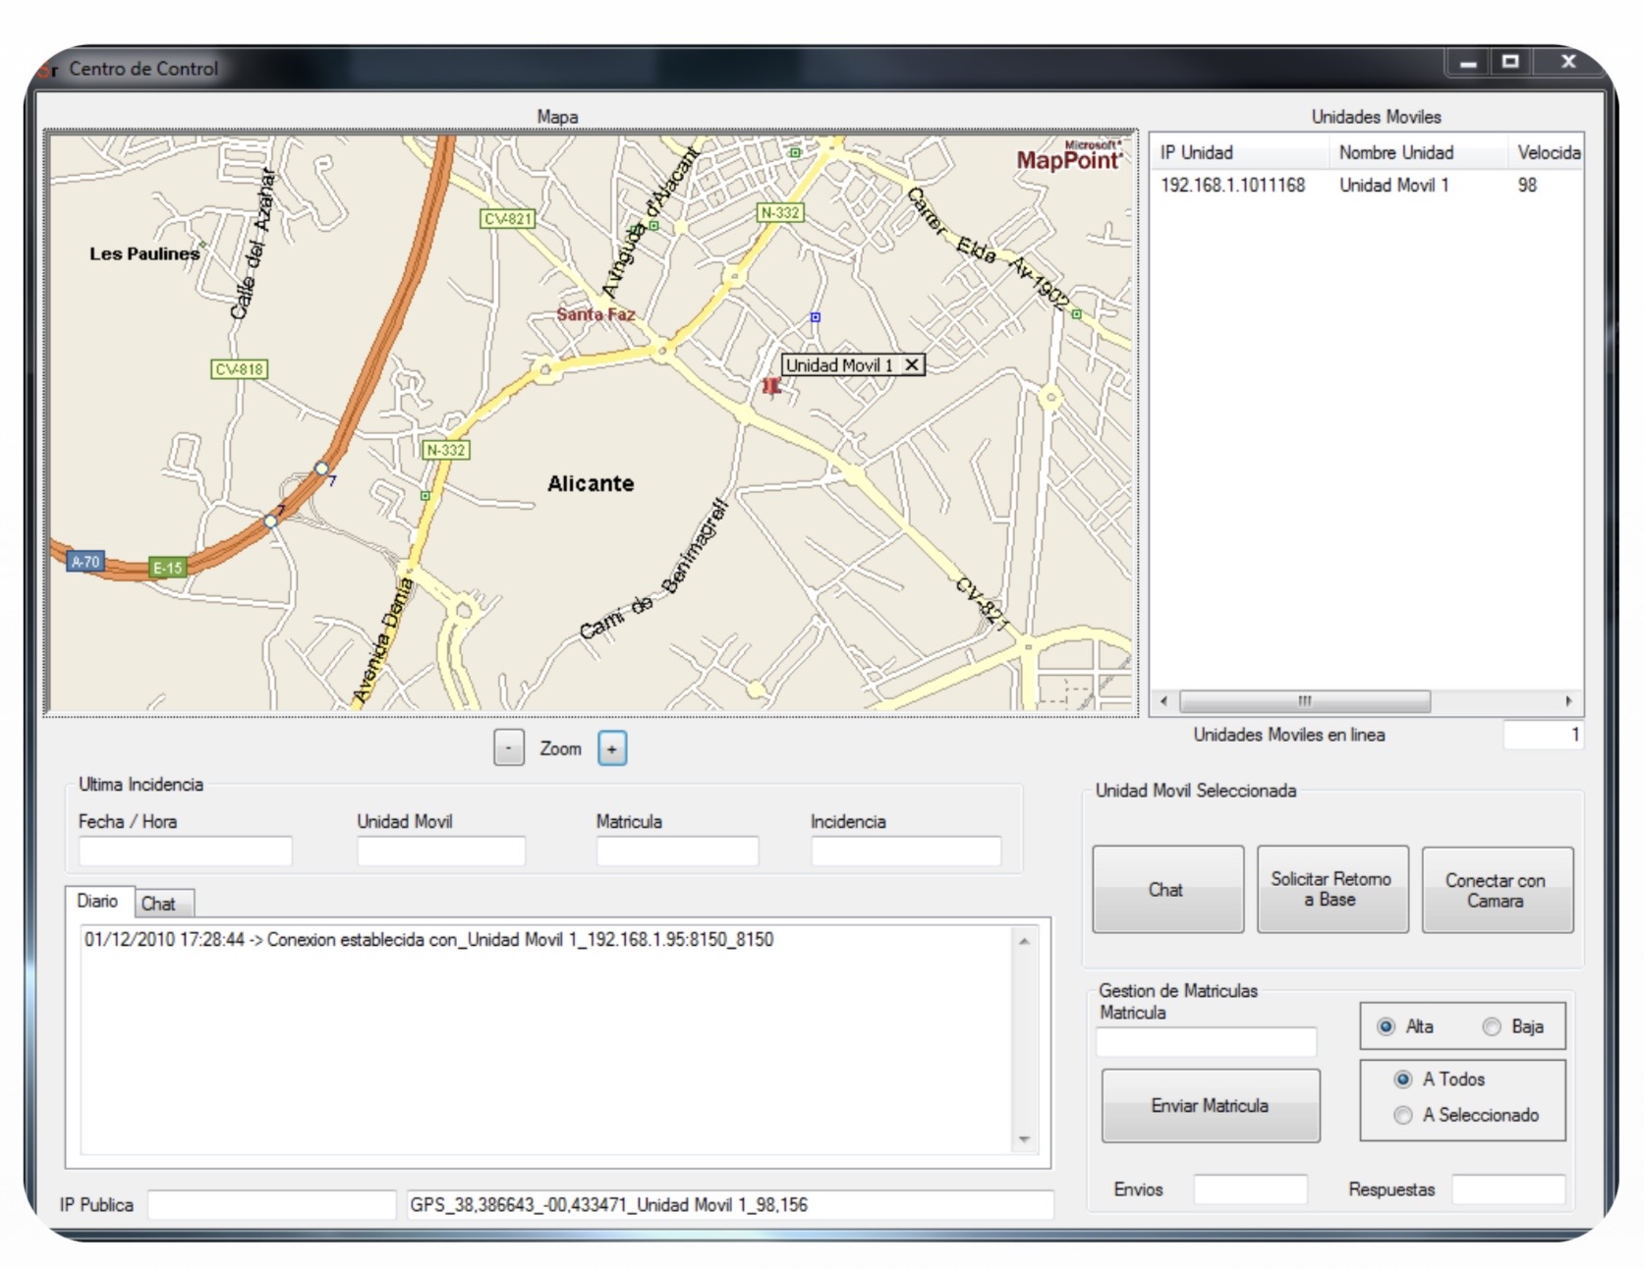Click the zoom out minus button
The height and width of the screenshot is (1269, 1644).
[508, 748]
